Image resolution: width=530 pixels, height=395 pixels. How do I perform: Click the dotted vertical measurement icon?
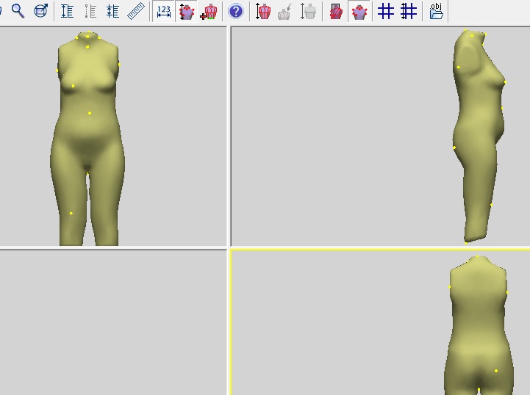(x=90, y=11)
